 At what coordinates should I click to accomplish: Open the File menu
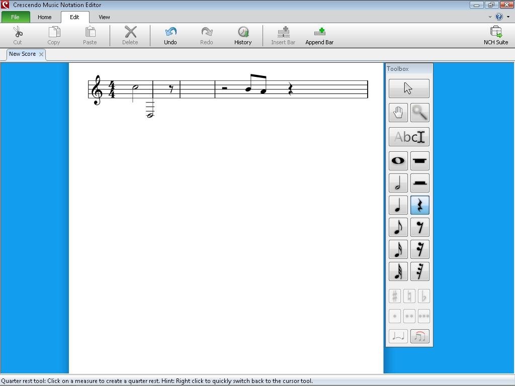(x=16, y=17)
